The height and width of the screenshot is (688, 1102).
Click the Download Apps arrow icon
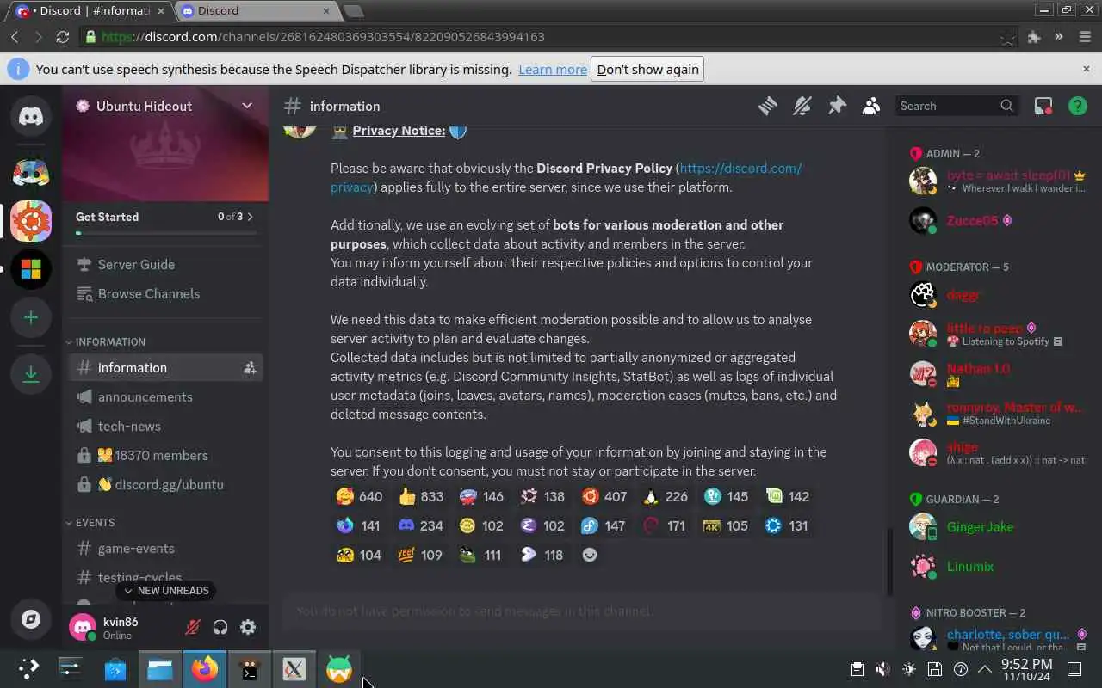pyautogui.click(x=31, y=373)
